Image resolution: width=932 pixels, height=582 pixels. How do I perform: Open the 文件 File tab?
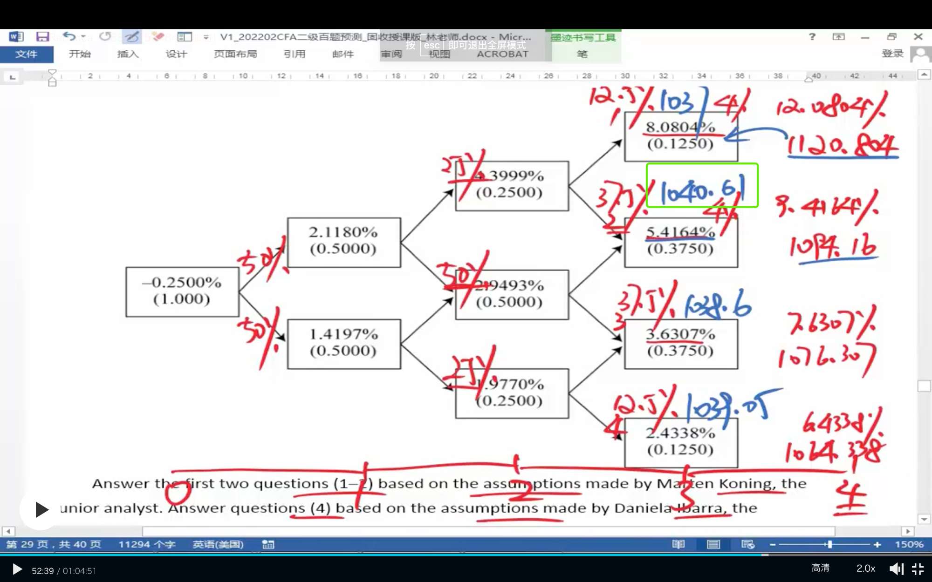[26, 54]
